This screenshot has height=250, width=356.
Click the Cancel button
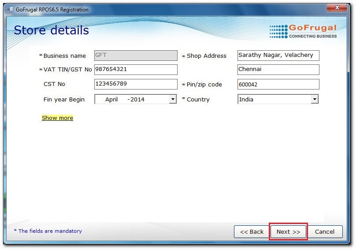point(325,231)
